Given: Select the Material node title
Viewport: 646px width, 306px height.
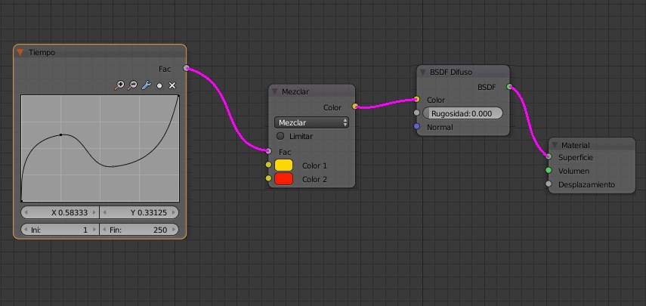Looking at the screenshot, I should tap(575, 145).
